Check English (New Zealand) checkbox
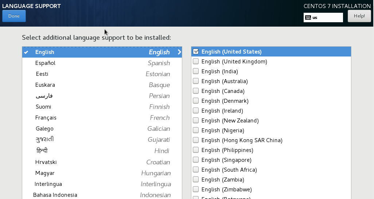 tap(196, 121)
